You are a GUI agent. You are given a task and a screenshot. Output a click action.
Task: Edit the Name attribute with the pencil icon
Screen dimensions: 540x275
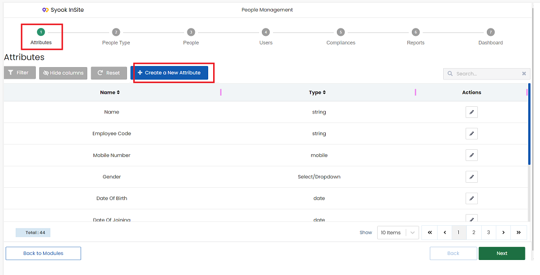click(x=472, y=112)
